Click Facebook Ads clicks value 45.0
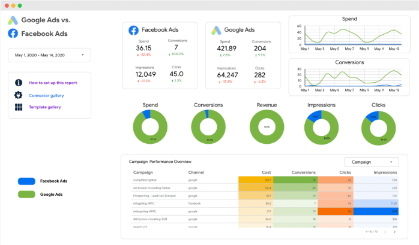This screenshot has width=419, height=245. (x=176, y=74)
